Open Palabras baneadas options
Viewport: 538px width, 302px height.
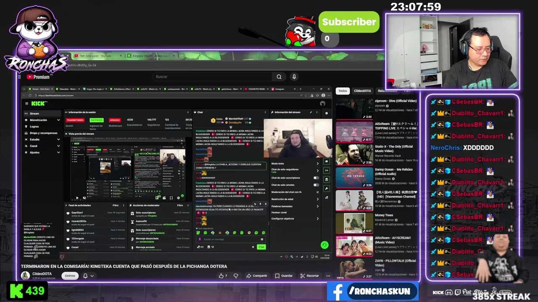pyautogui.click(x=317, y=206)
